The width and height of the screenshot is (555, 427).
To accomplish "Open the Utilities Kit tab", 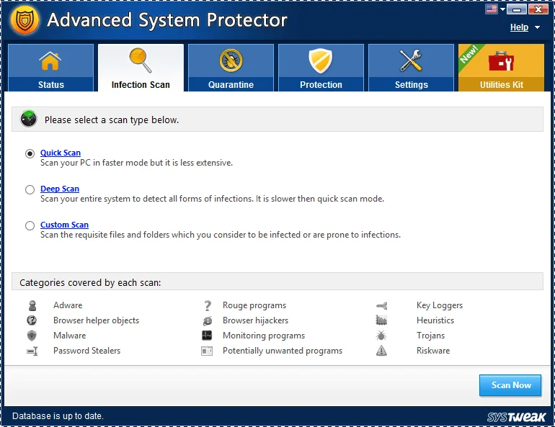I will coord(501,68).
